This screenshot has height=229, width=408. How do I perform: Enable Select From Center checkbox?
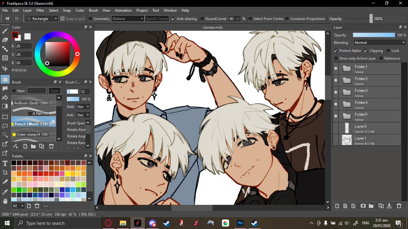coord(250,19)
